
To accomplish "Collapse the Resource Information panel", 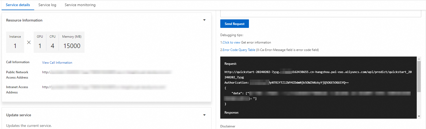I will click(x=204, y=20).
